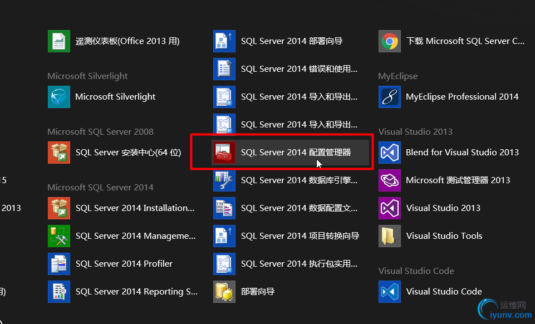535x324 pixels.
Task: Launch the Visual Studio Code app tile
Action: pos(430,292)
